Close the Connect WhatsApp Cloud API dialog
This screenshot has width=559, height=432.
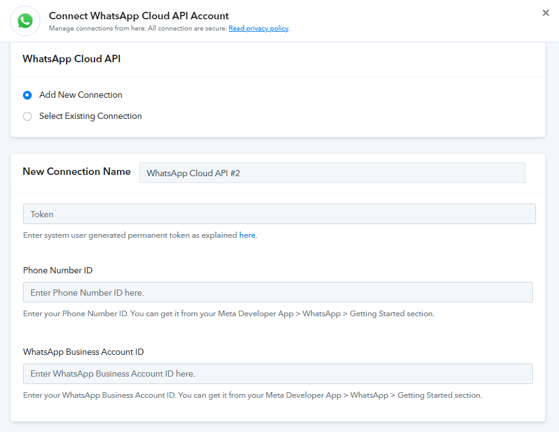[545, 13]
